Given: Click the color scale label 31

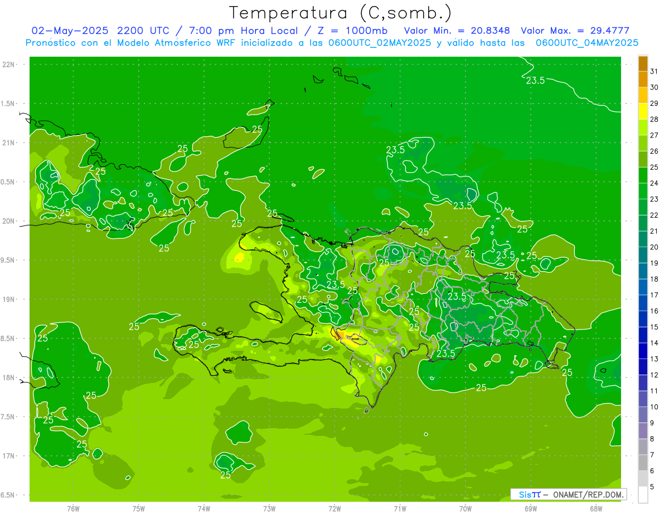Looking at the screenshot, I should click(654, 71).
